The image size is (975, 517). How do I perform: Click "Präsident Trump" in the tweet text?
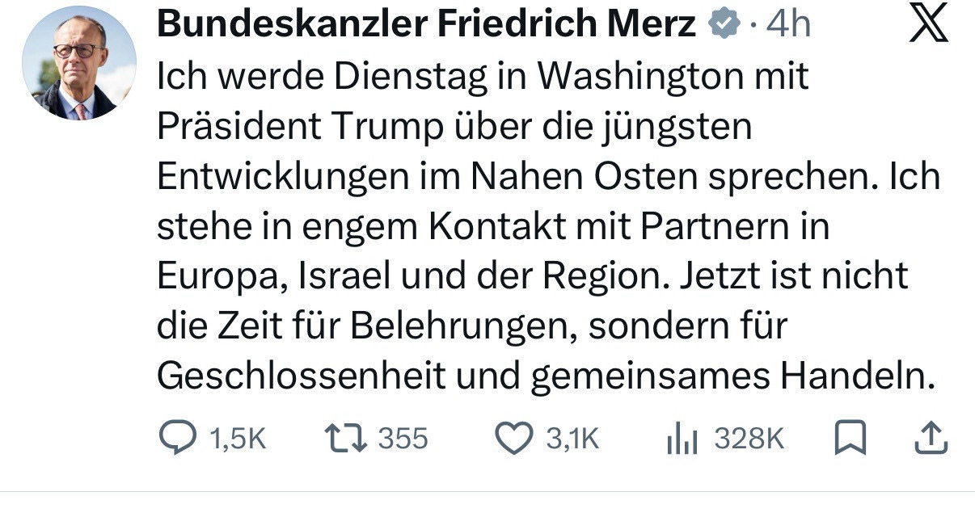[303, 128]
